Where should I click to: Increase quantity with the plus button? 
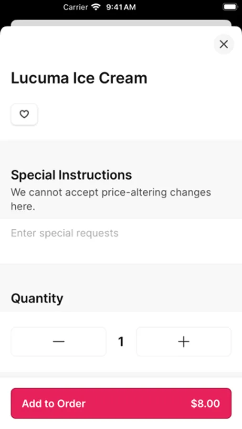[x=184, y=341]
